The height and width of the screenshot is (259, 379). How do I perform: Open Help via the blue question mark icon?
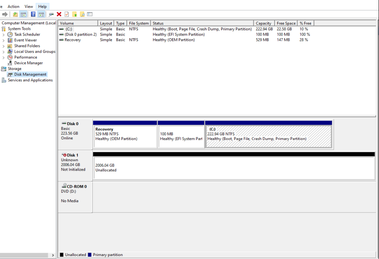point(33,14)
